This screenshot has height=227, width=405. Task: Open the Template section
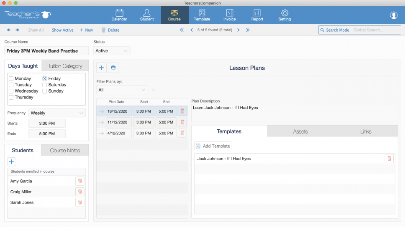(x=202, y=15)
